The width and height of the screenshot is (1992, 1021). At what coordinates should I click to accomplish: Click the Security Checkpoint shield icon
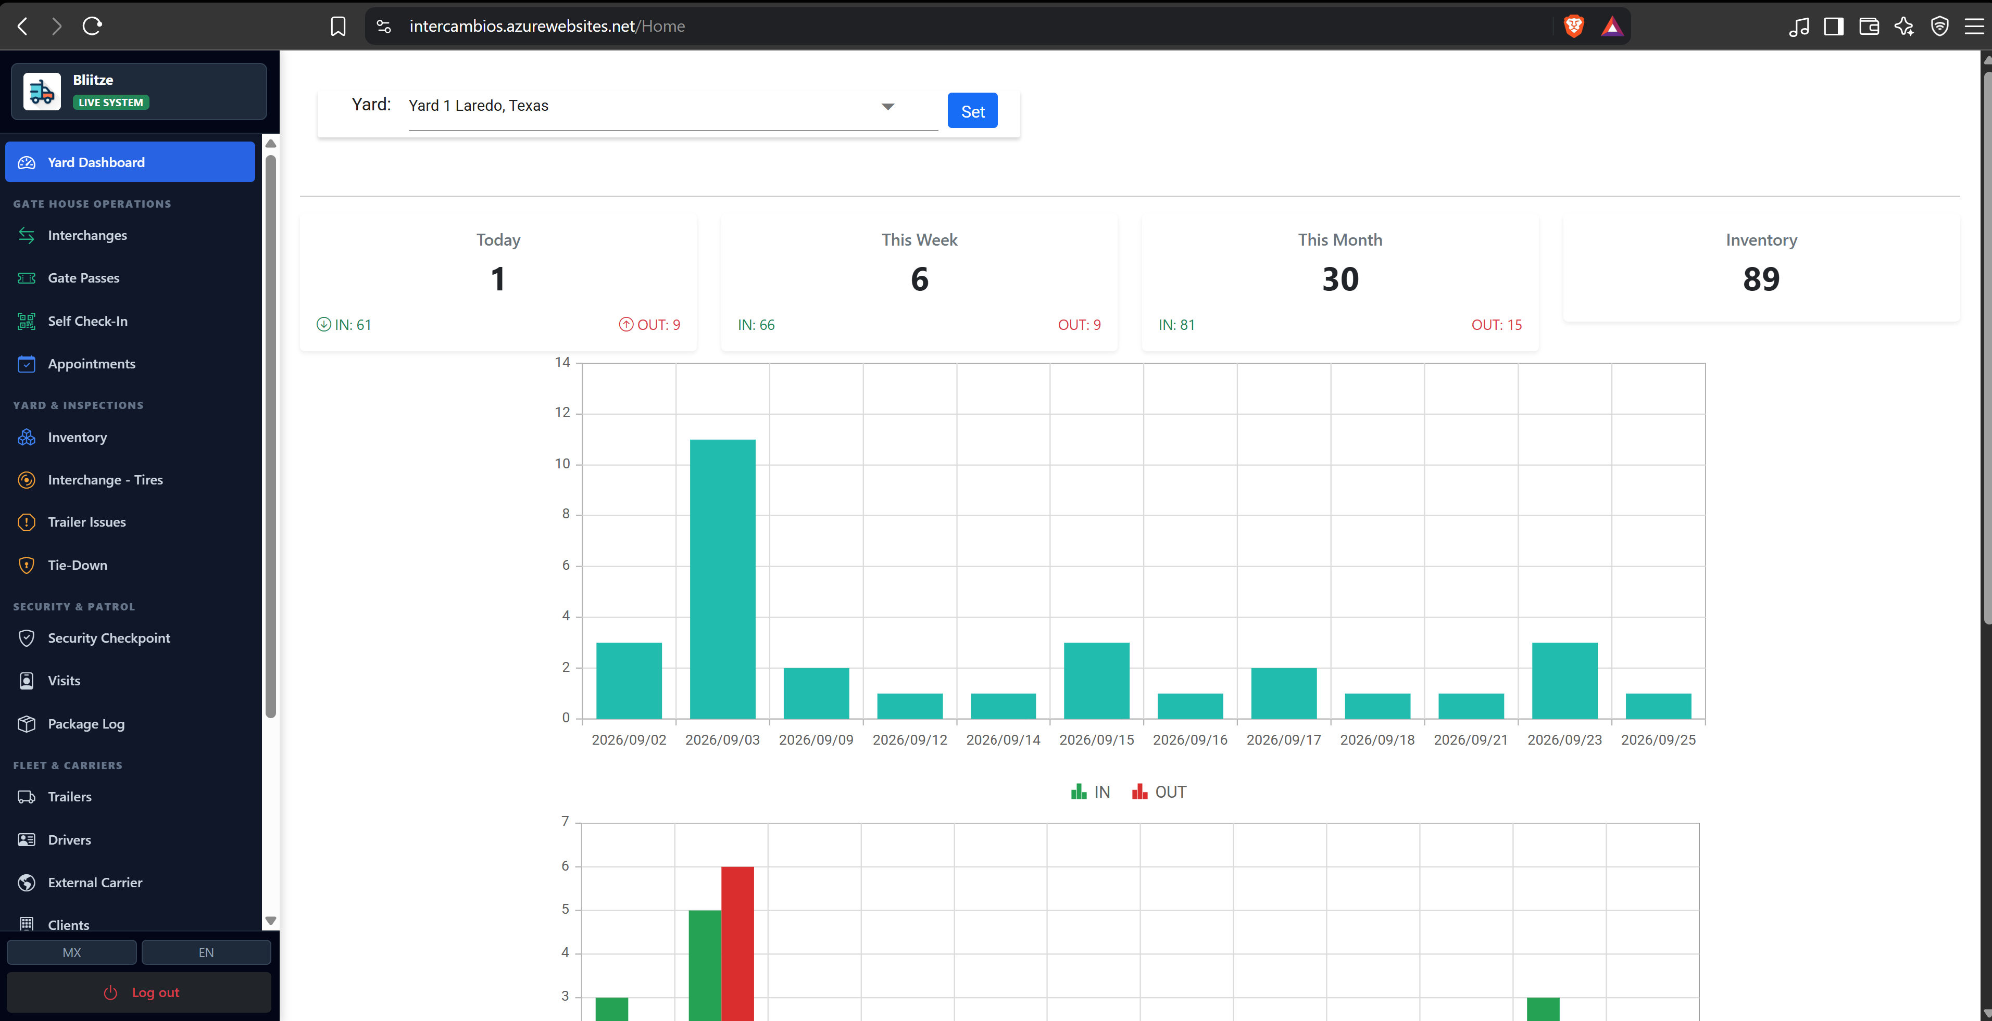click(26, 639)
